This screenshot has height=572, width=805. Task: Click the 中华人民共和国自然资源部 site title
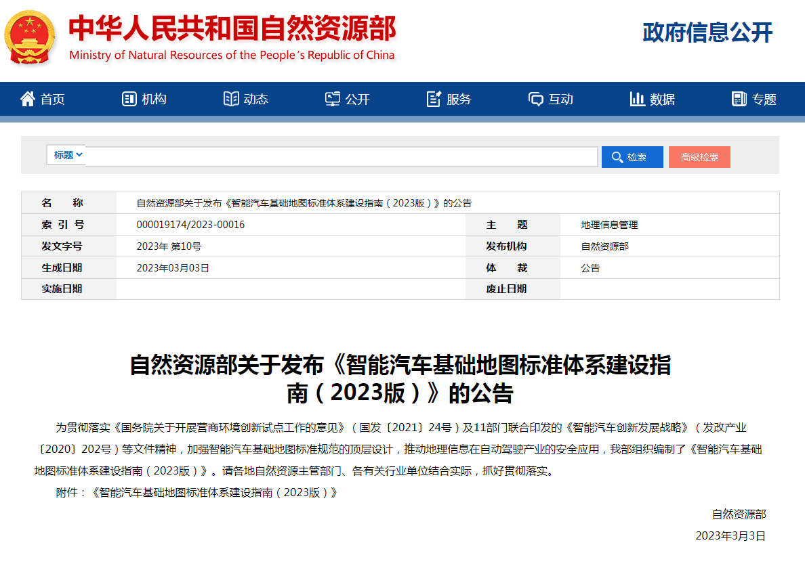click(232, 28)
